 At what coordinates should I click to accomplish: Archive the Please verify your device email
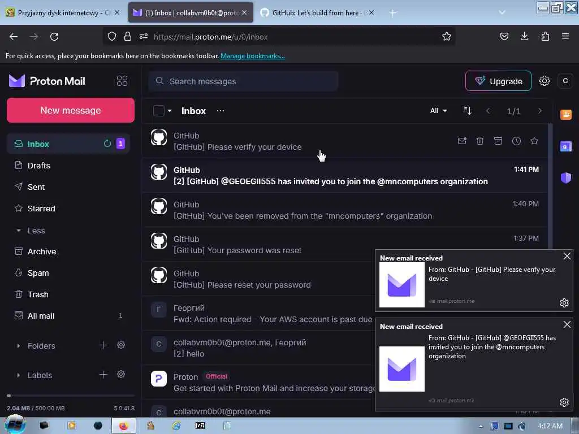click(x=498, y=141)
